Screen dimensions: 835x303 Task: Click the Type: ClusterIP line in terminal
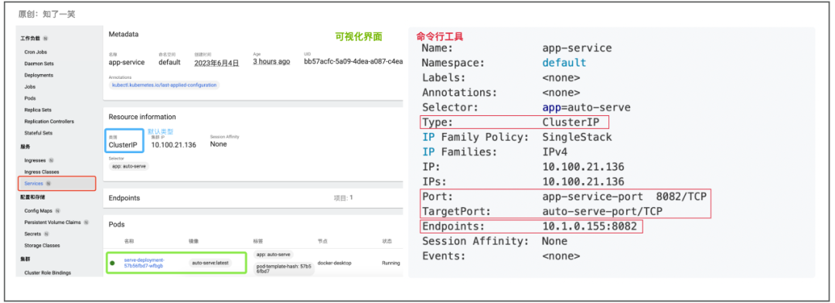pos(514,122)
